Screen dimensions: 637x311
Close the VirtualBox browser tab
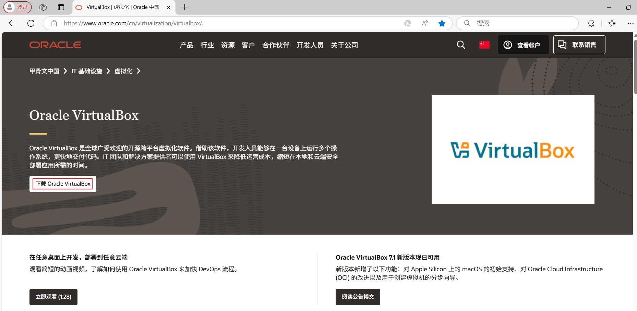coord(169,7)
